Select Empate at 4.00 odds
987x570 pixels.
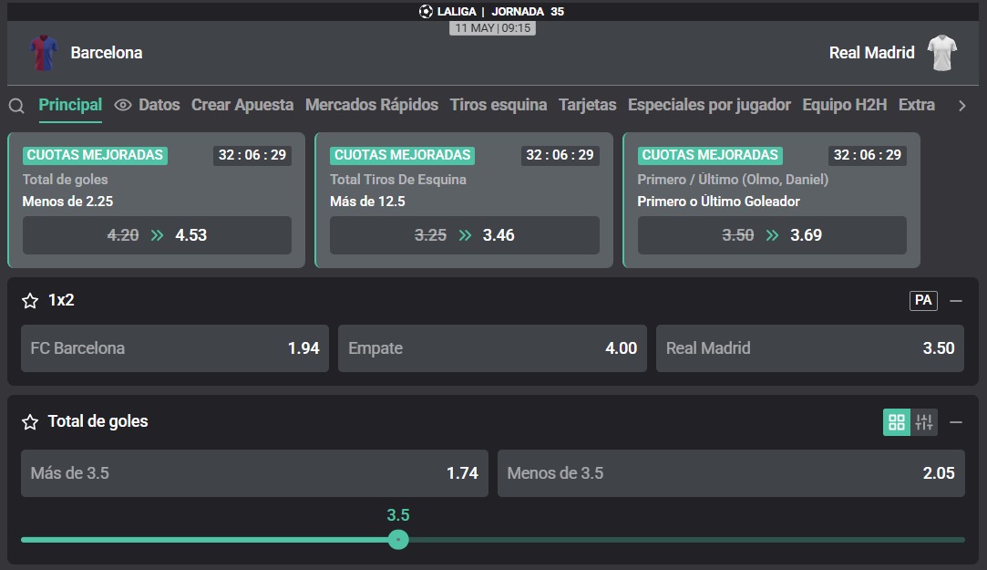pyautogui.click(x=492, y=348)
